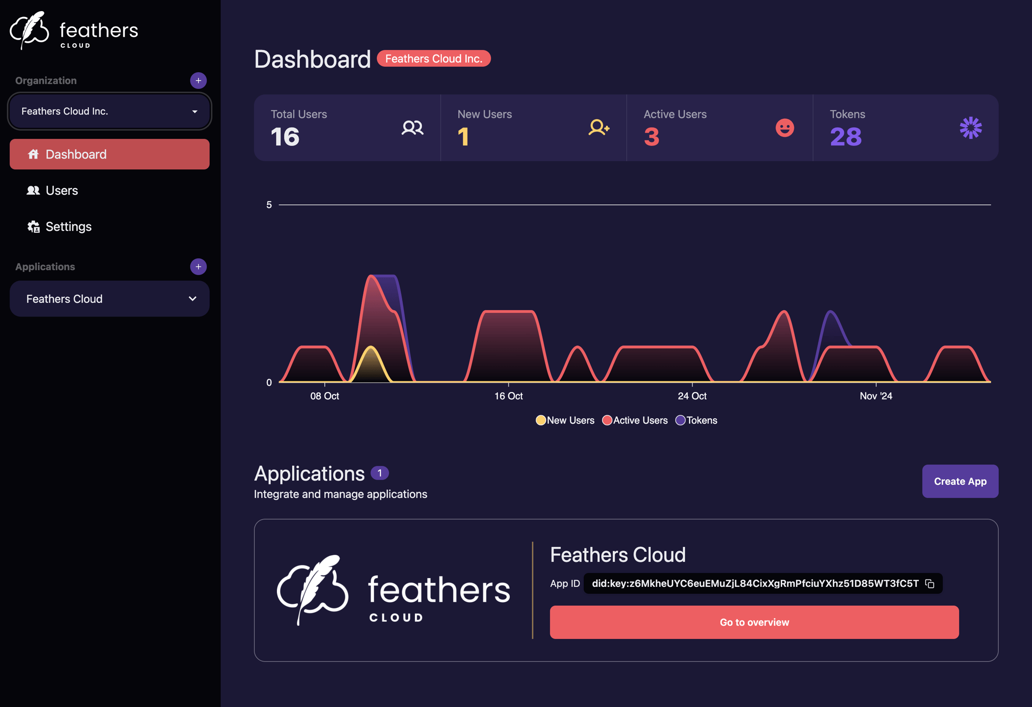Image resolution: width=1032 pixels, height=707 pixels.
Task: Add a new application with the plus icon
Action: click(x=198, y=267)
